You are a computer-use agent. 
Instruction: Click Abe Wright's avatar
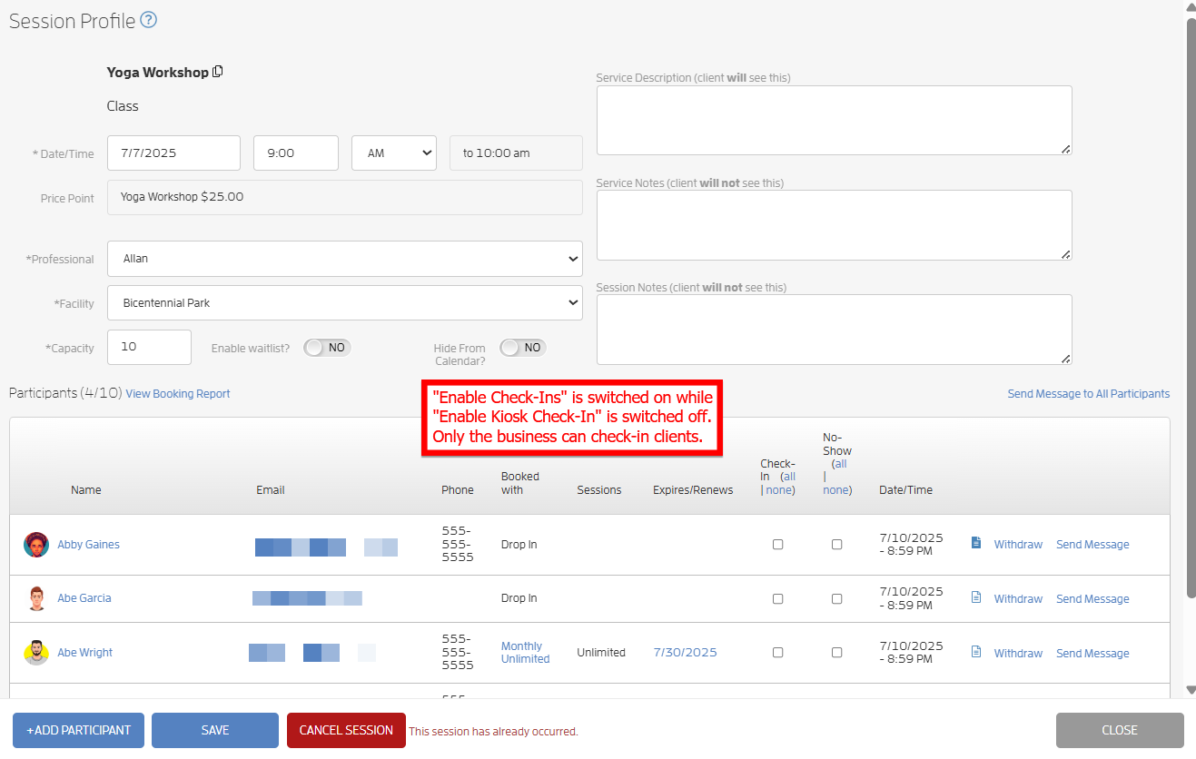[x=36, y=653]
